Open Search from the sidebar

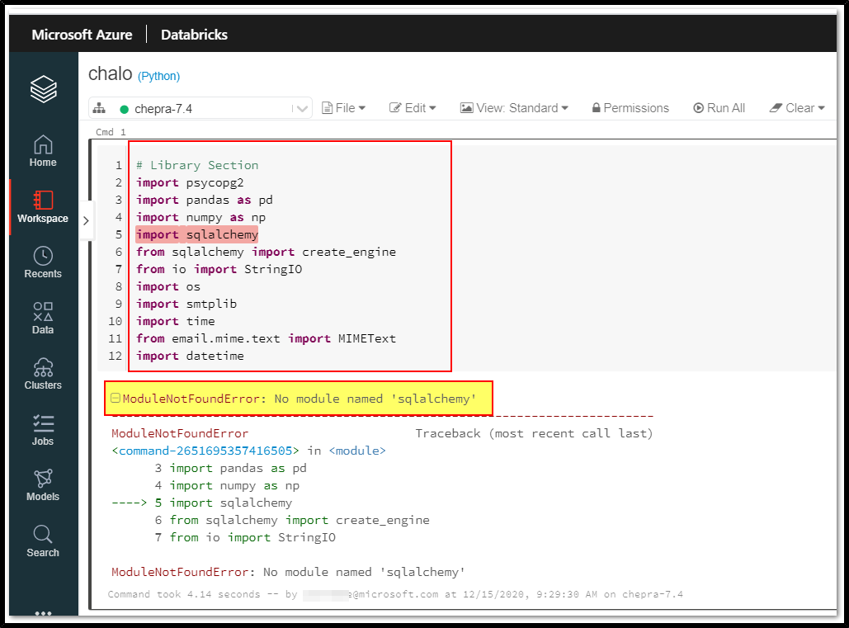click(x=42, y=541)
